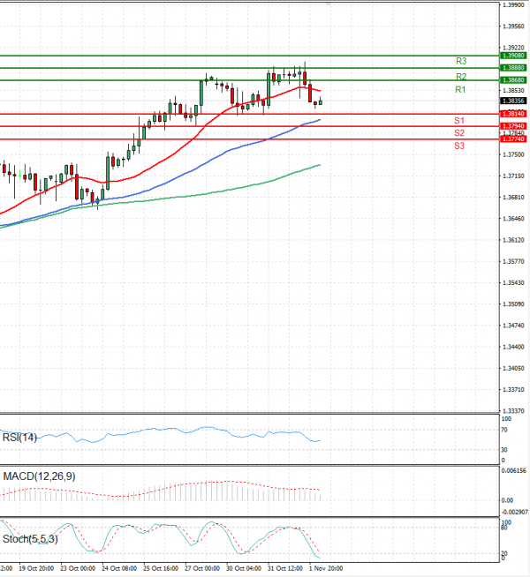Click the 1.34400 price axis value

(513, 347)
